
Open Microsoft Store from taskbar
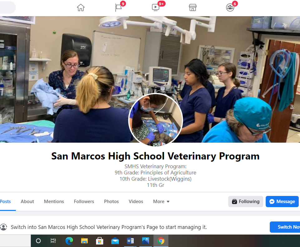99,241
